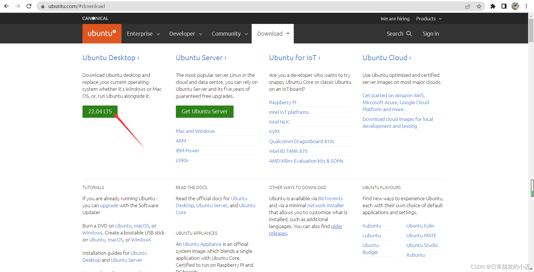This screenshot has width=534, height=272.
Task: Open the ARM server link
Action: click(181, 141)
